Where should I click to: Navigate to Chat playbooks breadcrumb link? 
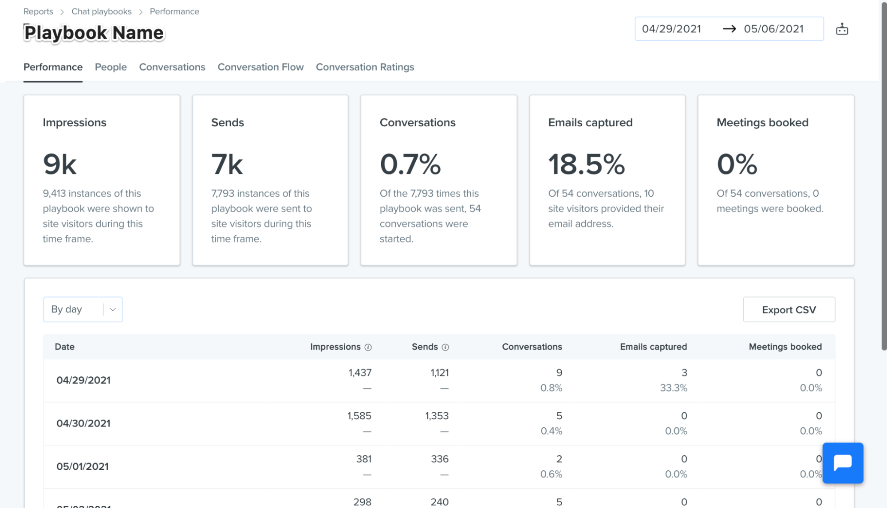point(102,12)
